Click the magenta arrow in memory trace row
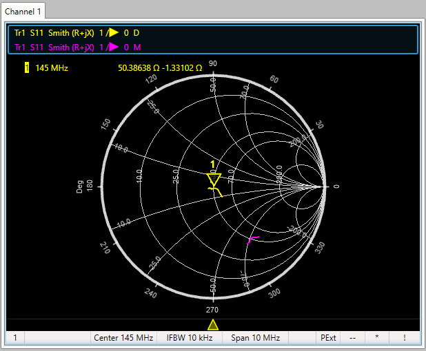 (x=113, y=47)
